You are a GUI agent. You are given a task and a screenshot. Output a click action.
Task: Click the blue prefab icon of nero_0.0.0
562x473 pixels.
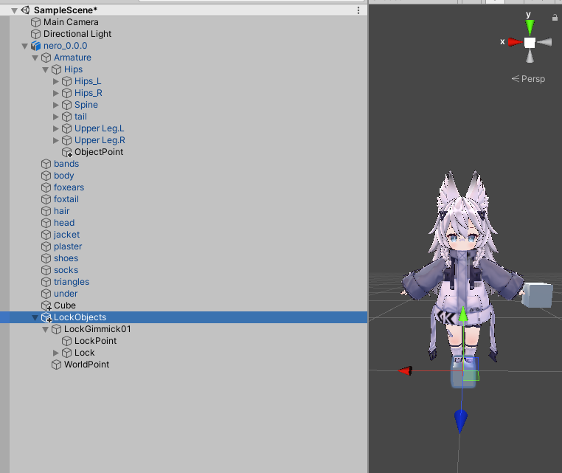tap(35, 46)
